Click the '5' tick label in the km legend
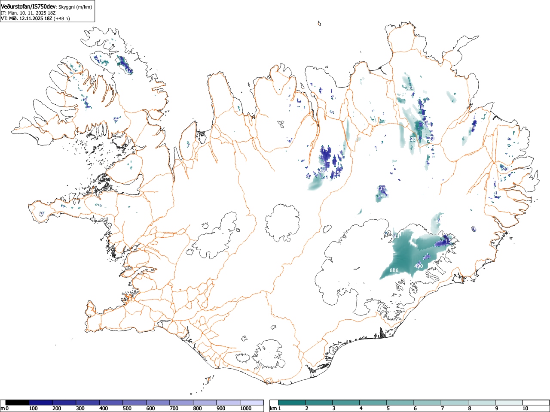 pyautogui.click(x=388, y=409)
